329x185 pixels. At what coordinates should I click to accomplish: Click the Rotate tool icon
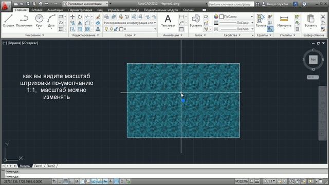(80, 17)
